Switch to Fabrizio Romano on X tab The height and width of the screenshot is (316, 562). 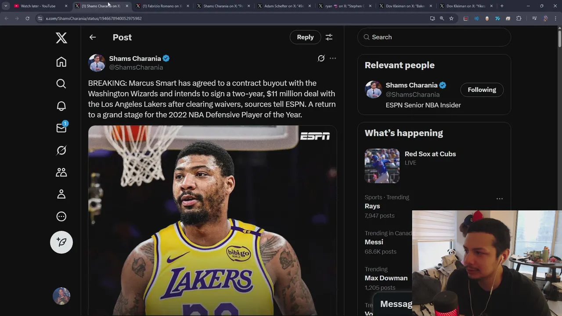[162, 6]
